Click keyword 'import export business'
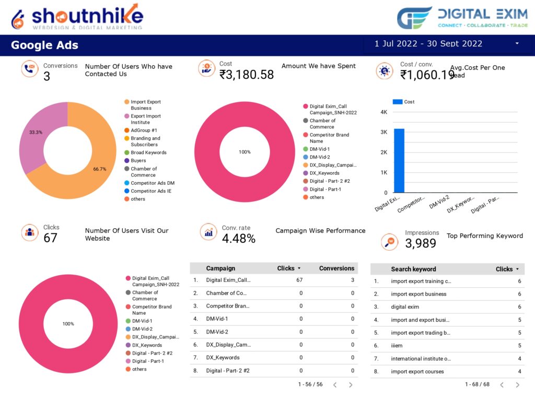 [418, 294]
